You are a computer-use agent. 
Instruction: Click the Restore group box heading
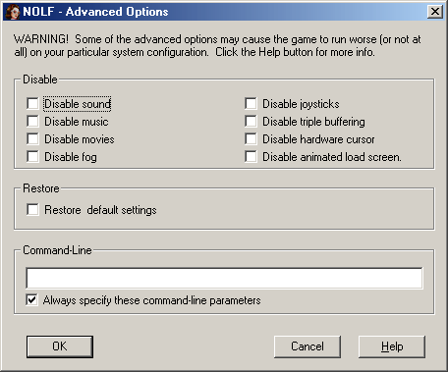[41, 188]
